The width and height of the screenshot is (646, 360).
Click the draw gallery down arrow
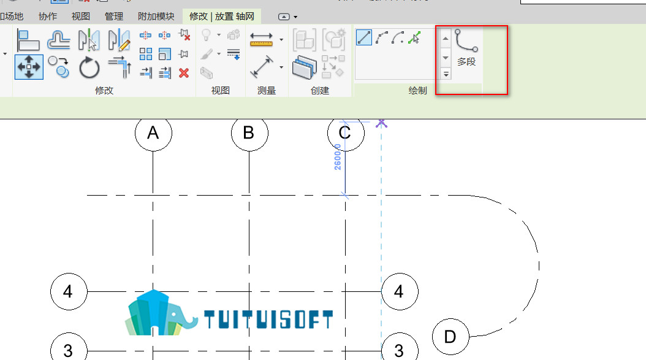click(446, 58)
